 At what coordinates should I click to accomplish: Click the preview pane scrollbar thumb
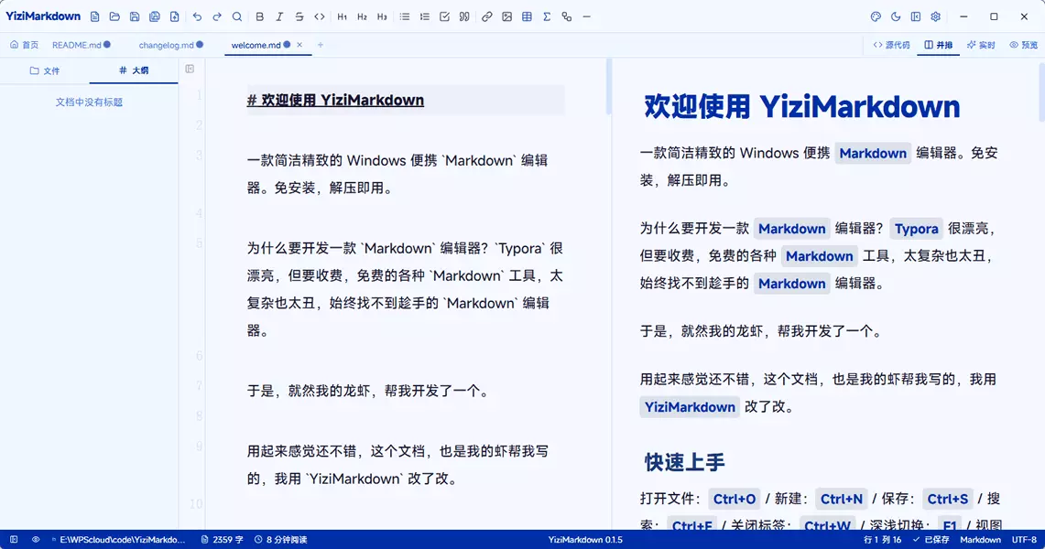click(x=1041, y=92)
